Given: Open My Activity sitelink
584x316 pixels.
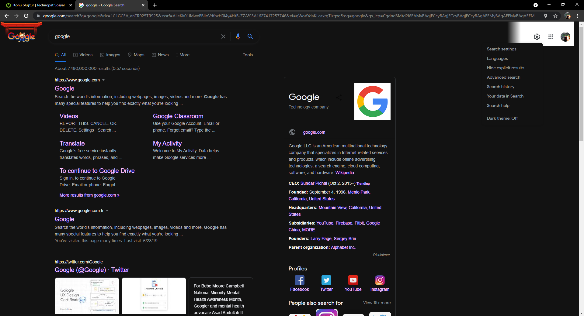Looking at the screenshot, I should point(167,143).
